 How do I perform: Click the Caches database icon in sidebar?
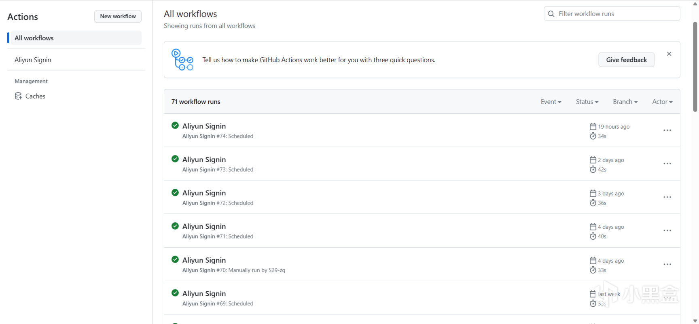[18, 96]
